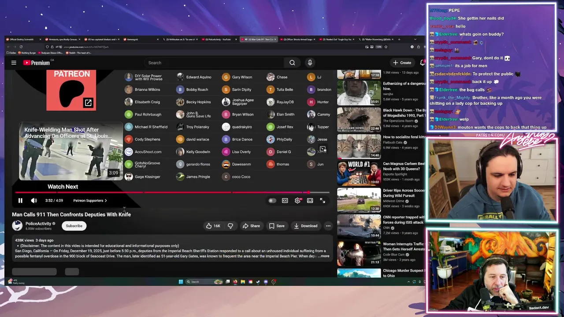Image resolution: width=564 pixels, height=317 pixels.
Task: Open the Reddit - The heart of bookmark
Action: pyautogui.click(x=78, y=53)
